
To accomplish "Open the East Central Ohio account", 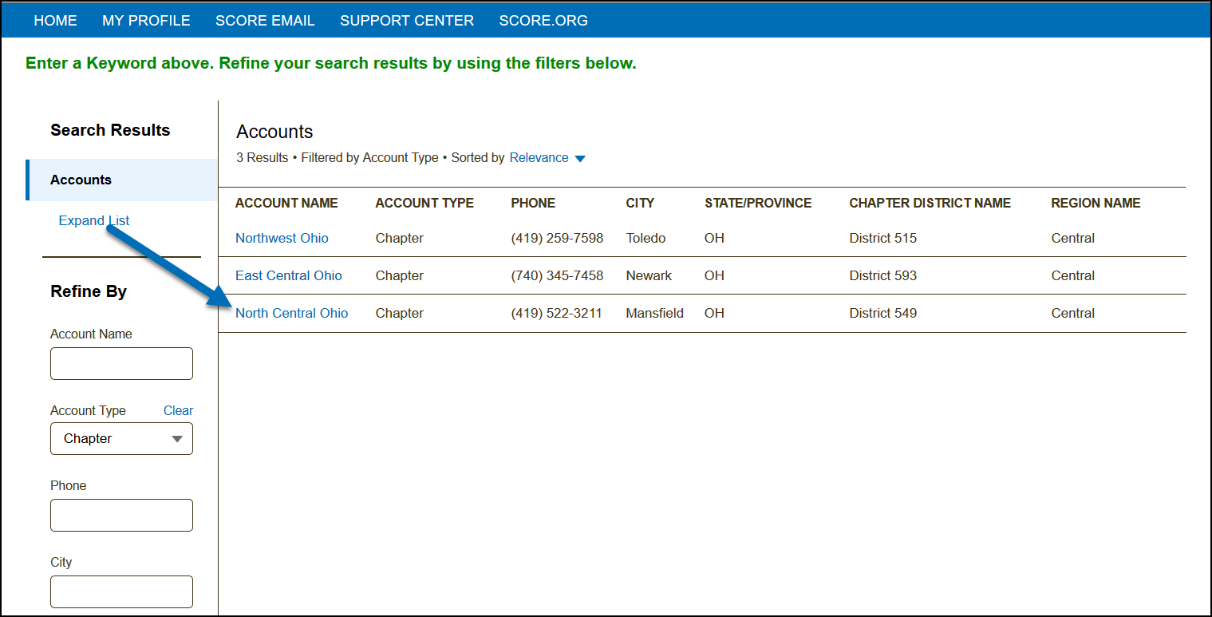I will 289,275.
